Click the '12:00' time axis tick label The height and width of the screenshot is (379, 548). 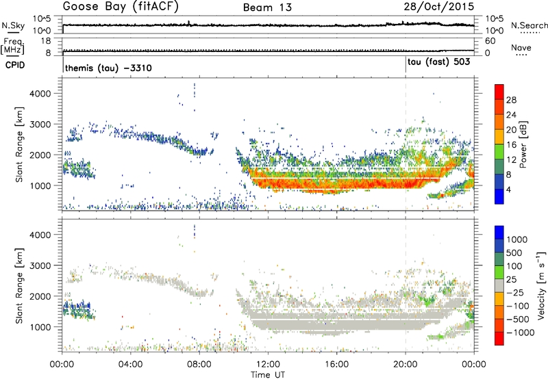tap(268, 365)
